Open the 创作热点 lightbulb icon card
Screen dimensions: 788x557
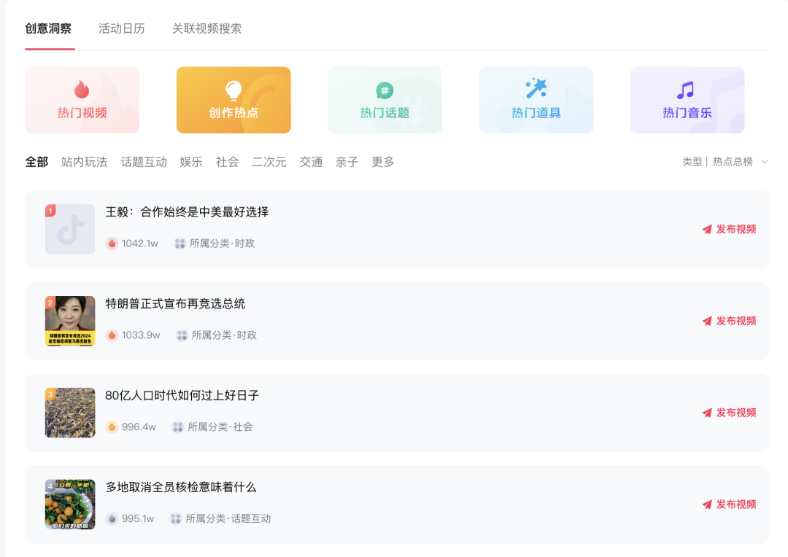pos(233,100)
